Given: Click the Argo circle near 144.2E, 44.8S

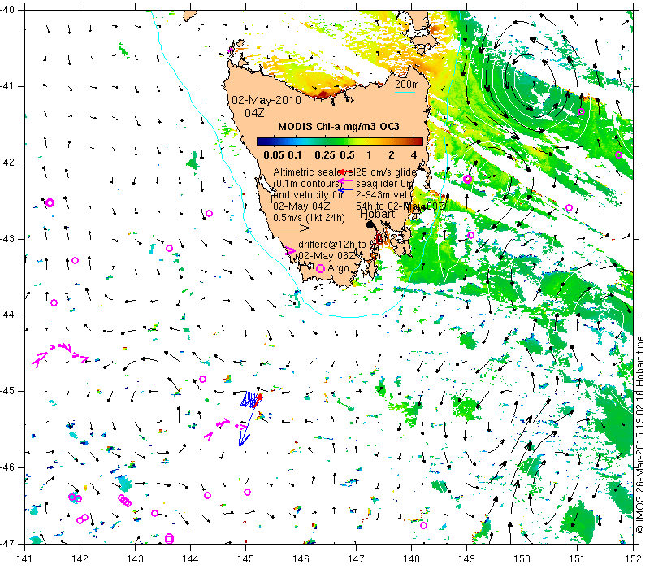Looking at the screenshot, I should [202, 379].
